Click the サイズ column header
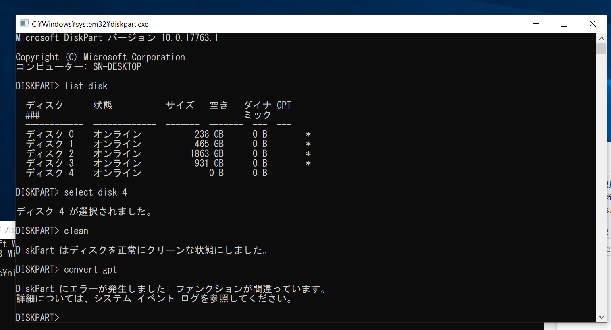This screenshot has height=330, width=611. click(x=180, y=105)
